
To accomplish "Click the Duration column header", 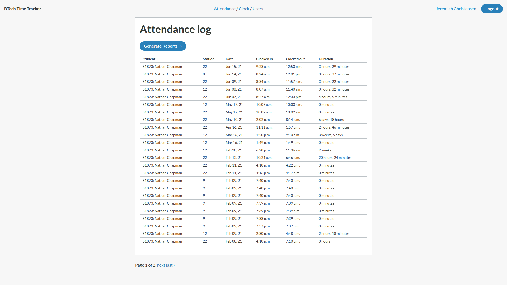I will (326, 59).
